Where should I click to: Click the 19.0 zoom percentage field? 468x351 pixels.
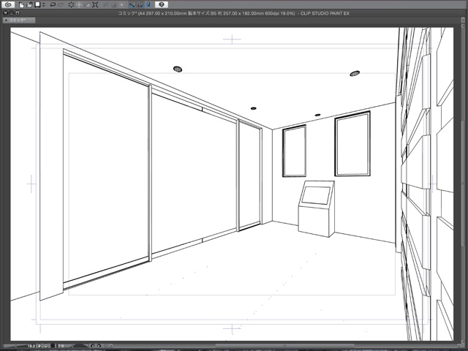click(31, 346)
